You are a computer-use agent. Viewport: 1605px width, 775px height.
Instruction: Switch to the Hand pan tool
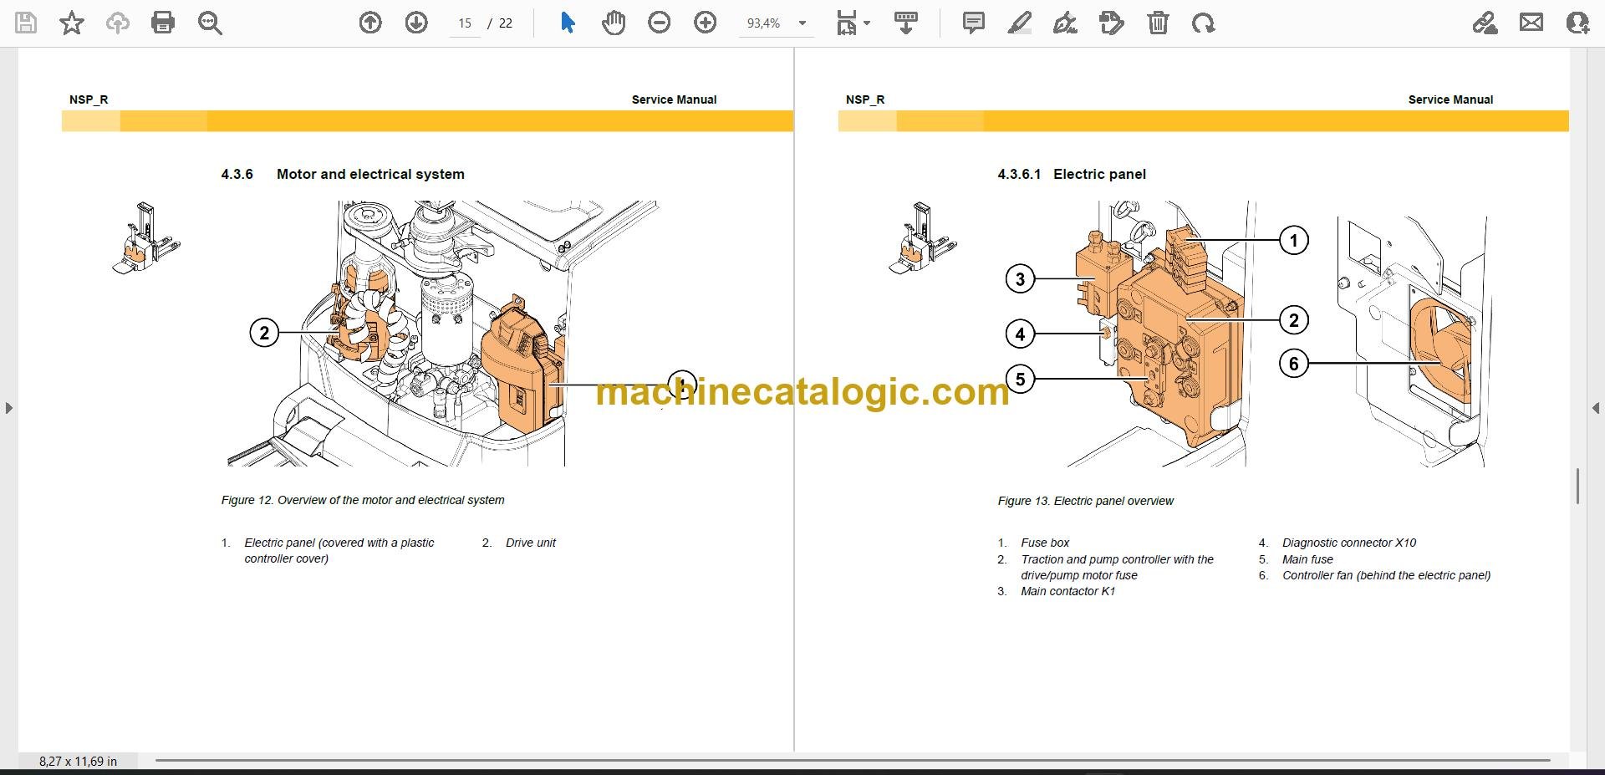[x=614, y=23]
